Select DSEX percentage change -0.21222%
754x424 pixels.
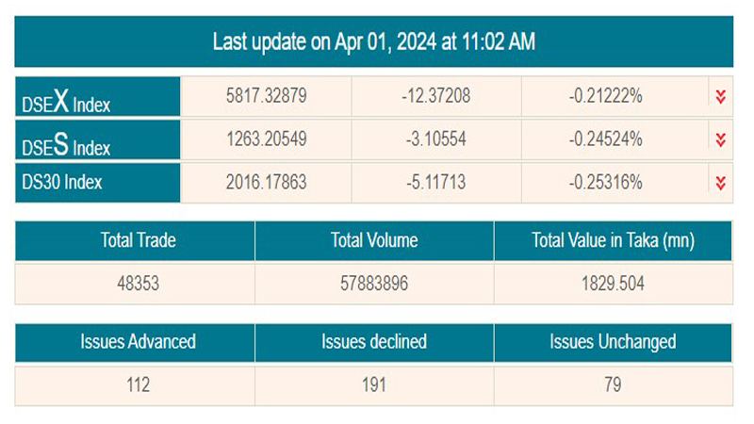pyautogui.click(x=606, y=96)
